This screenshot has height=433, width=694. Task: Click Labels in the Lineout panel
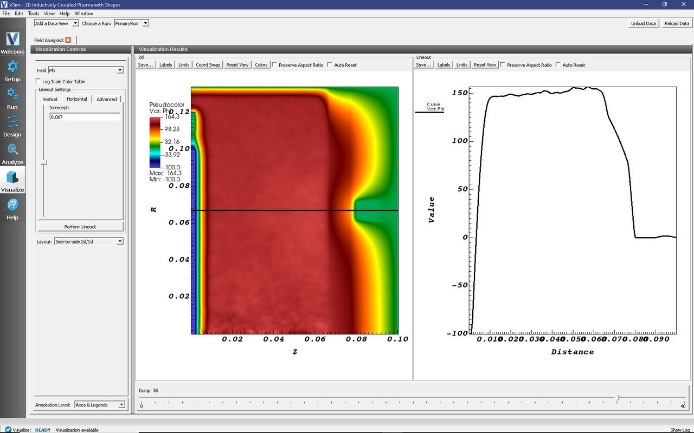444,65
